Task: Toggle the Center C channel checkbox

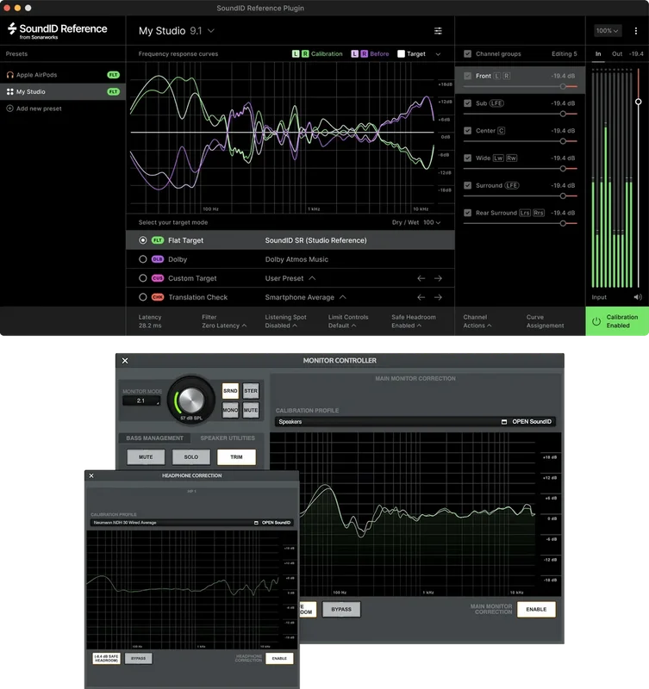Action: (x=467, y=131)
